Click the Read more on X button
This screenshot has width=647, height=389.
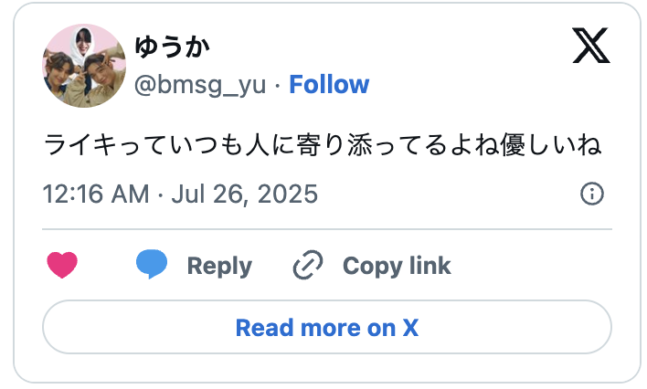coord(326,327)
